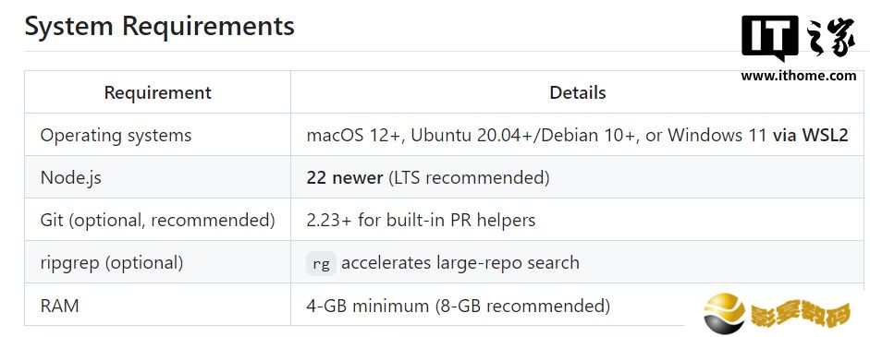Click the Requirement column header

click(157, 92)
